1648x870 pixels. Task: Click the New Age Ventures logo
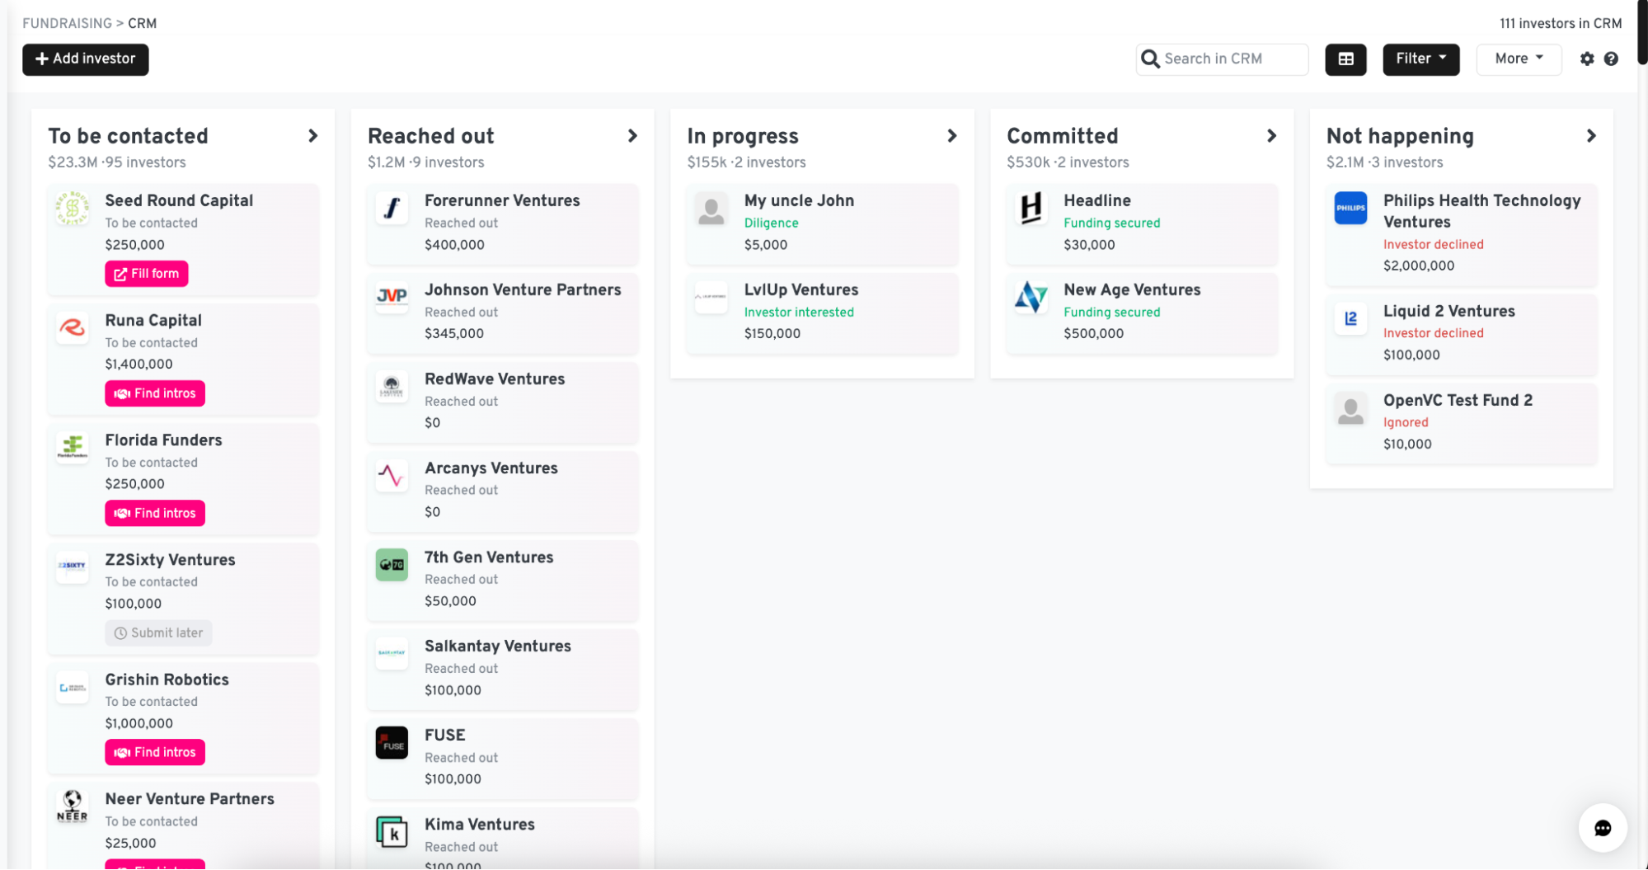click(x=1031, y=297)
